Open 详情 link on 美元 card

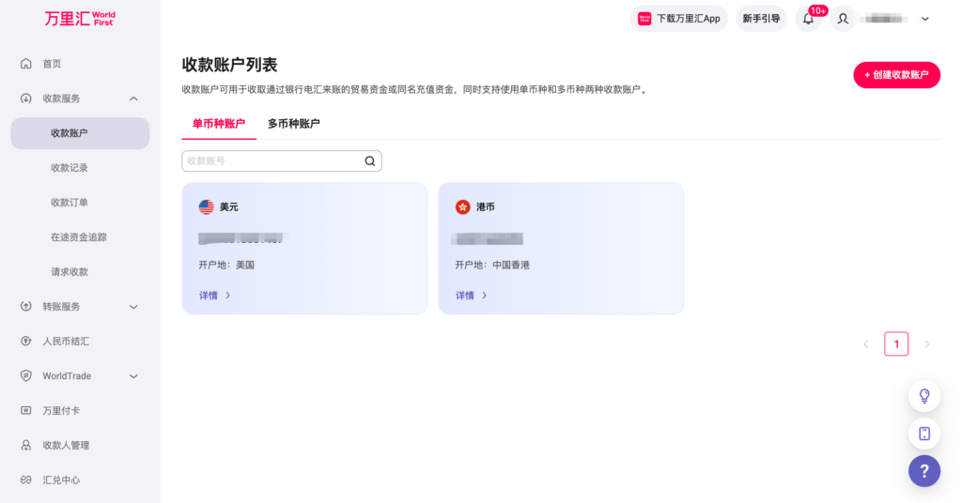point(215,296)
